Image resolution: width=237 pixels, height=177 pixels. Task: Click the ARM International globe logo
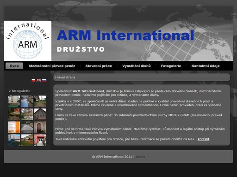click(x=28, y=41)
